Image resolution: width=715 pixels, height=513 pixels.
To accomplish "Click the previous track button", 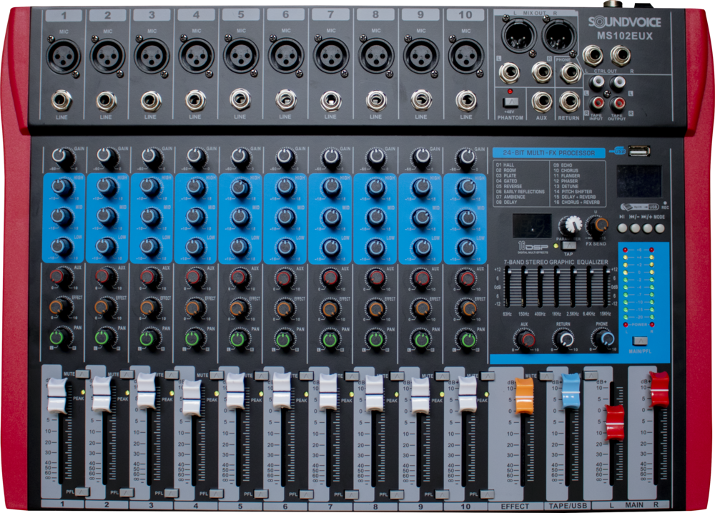I will pyautogui.click(x=635, y=228).
